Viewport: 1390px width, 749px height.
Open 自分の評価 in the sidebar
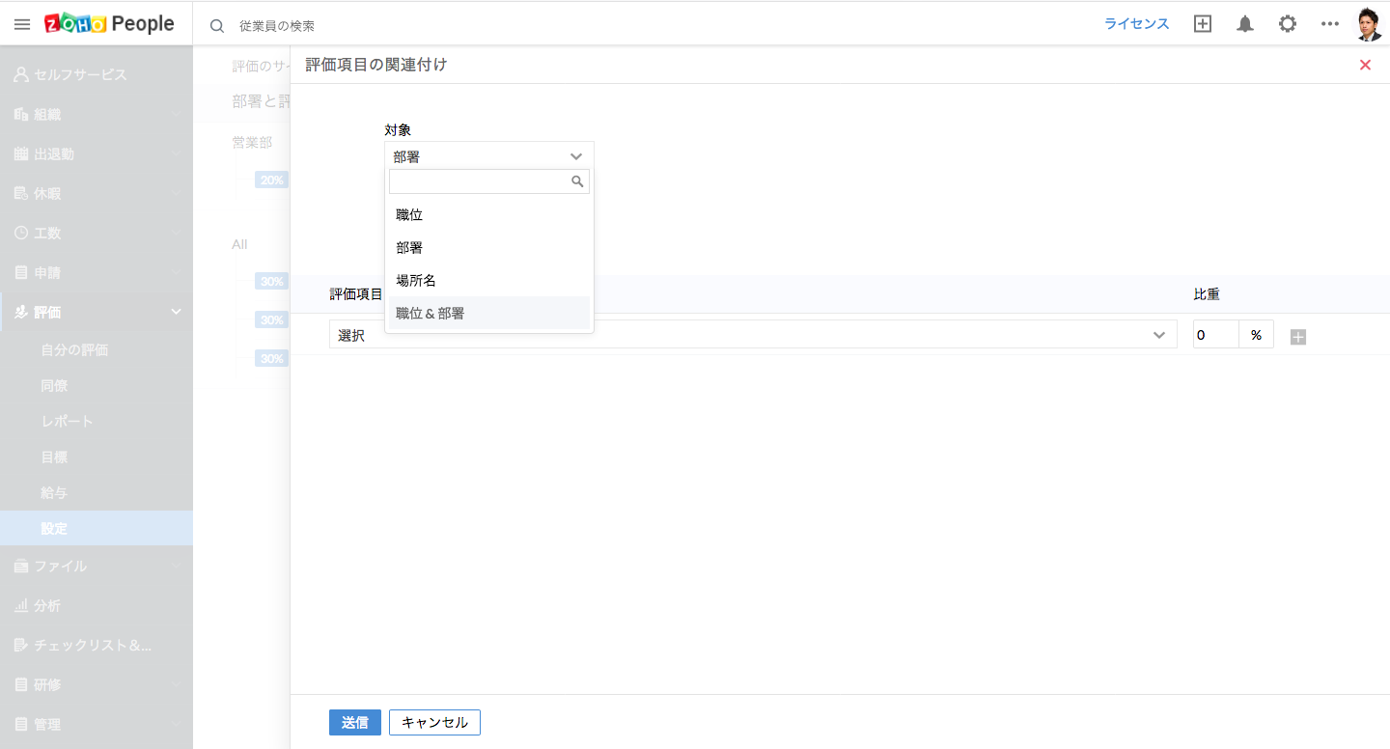(74, 349)
